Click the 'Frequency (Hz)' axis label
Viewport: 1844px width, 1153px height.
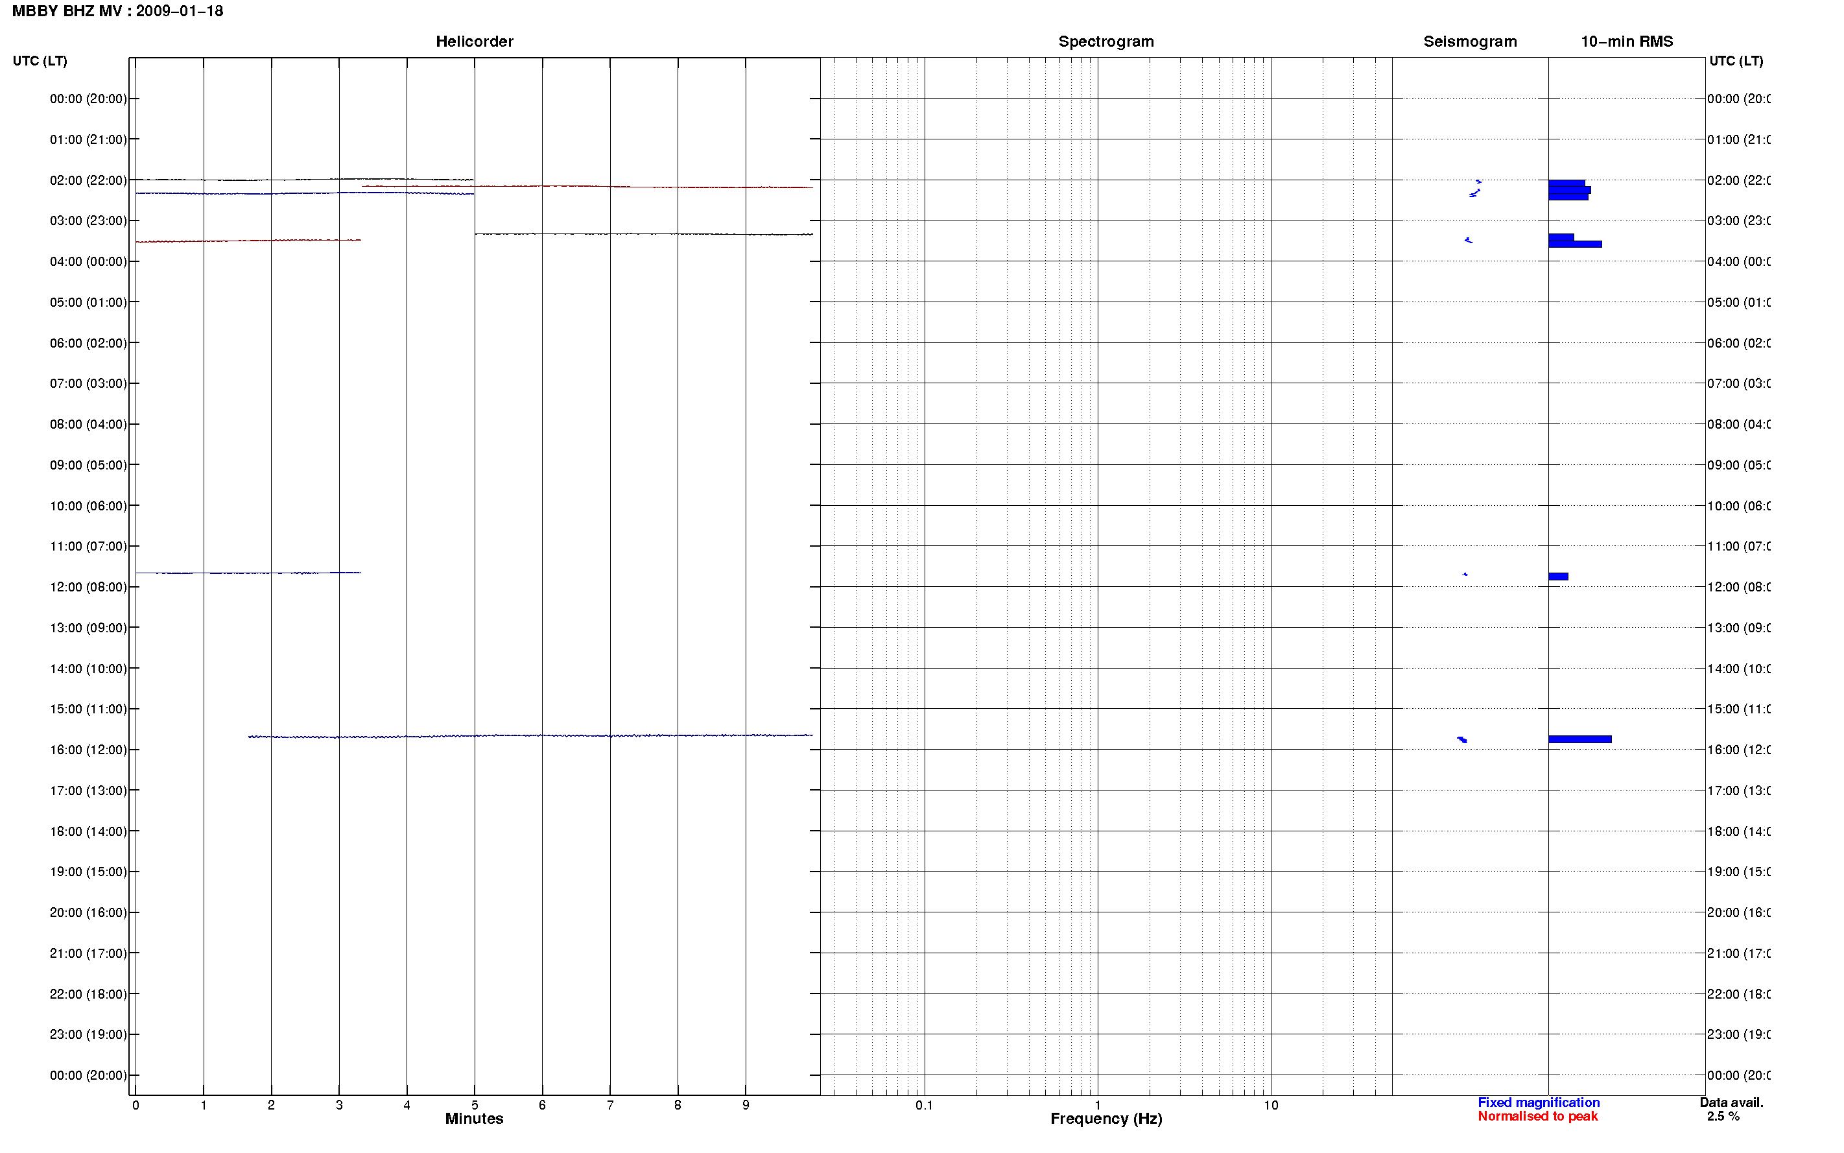point(1106,1119)
